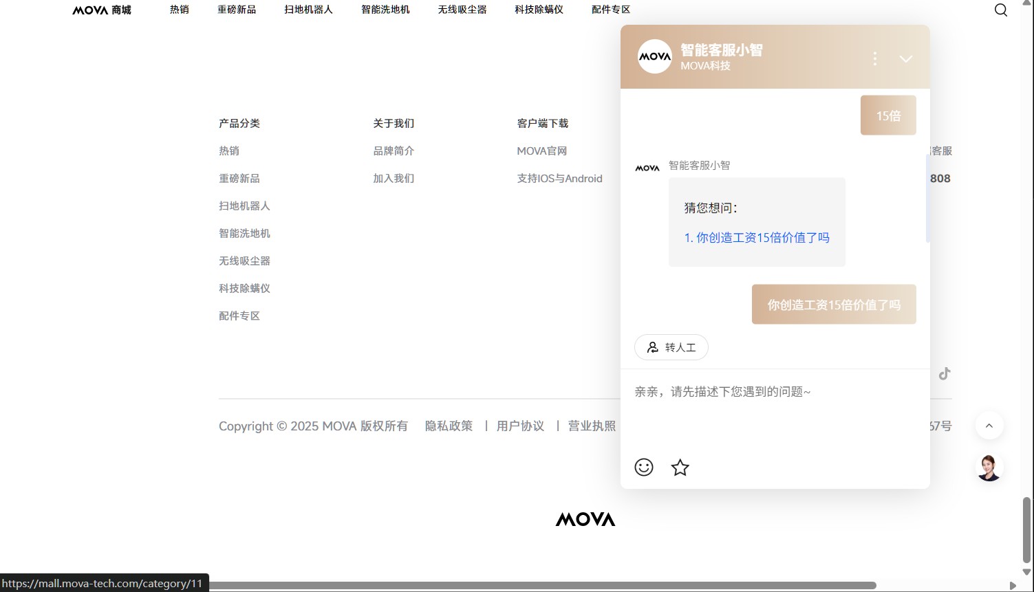The width and height of the screenshot is (1034, 592).
Task: Click 智能客服小智 title in chat header
Action: (722, 50)
